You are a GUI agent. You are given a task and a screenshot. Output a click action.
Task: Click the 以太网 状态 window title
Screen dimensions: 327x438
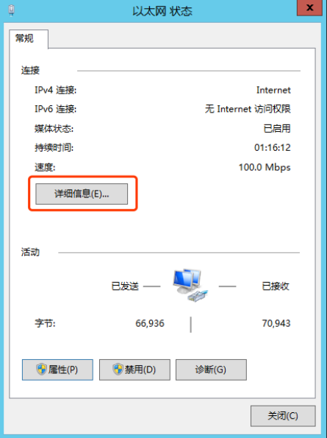(162, 11)
